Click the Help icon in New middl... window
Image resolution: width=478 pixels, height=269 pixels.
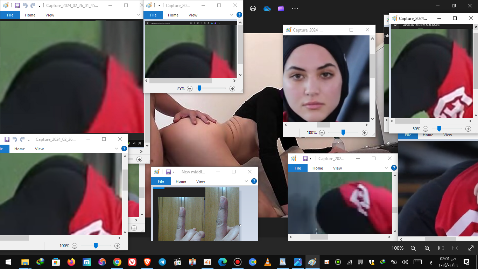pyautogui.click(x=254, y=181)
